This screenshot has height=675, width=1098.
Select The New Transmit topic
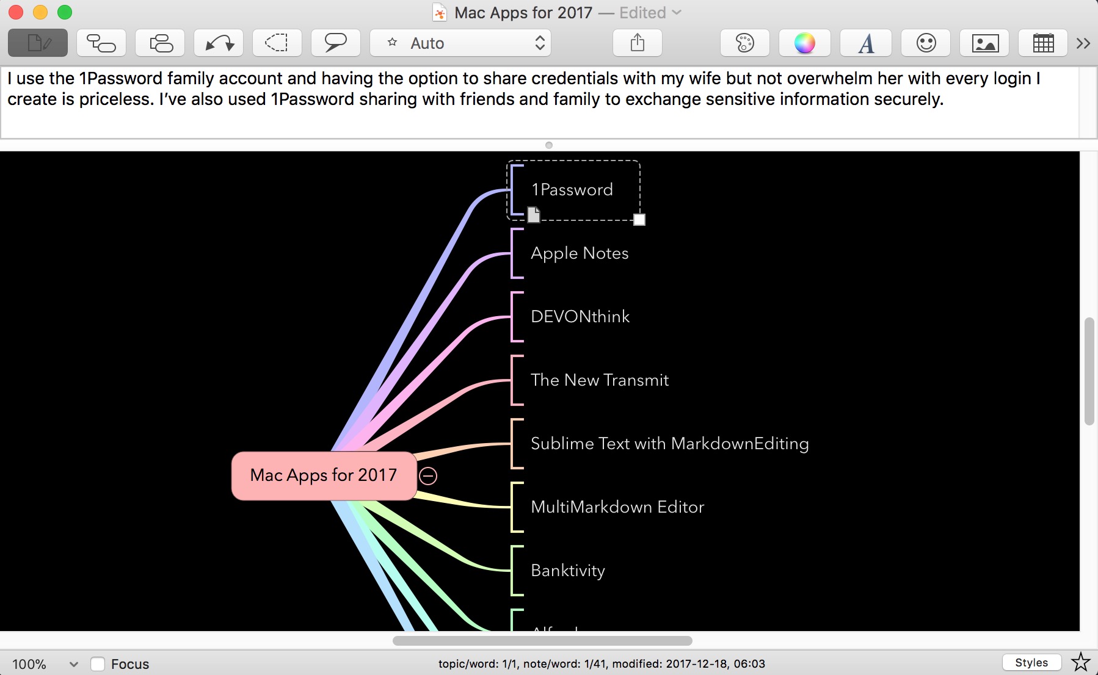coord(600,380)
